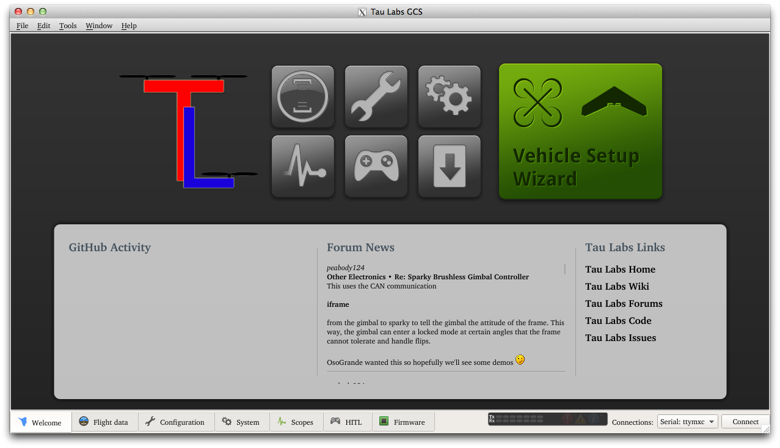This screenshot has height=448, width=780.
Task: Switch to the Configuration tab
Action: point(177,422)
